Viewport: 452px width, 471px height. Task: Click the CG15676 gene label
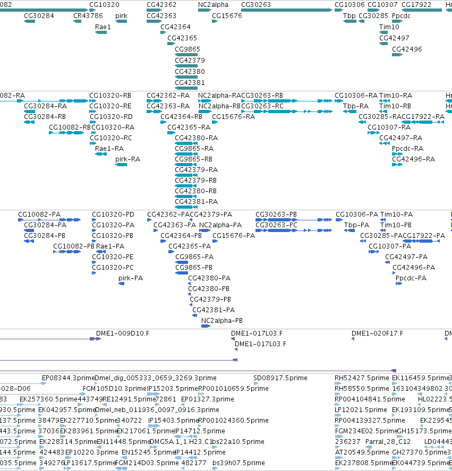point(227,15)
